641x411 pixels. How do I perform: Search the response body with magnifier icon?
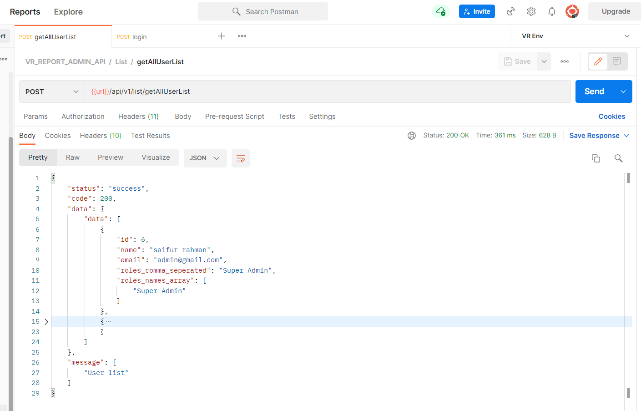(x=619, y=158)
